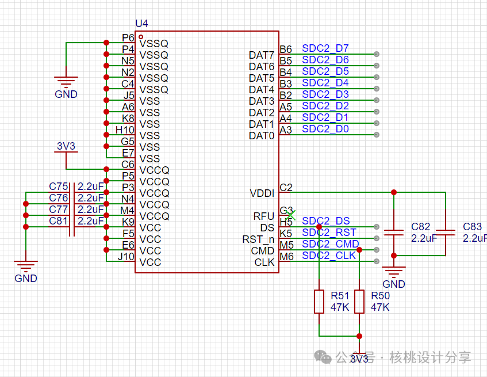487x377 pixels.
Task: Select capacitor C82 symbol
Action: [x=394, y=233]
